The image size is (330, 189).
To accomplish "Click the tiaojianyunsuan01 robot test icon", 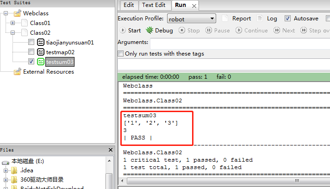I will click(x=41, y=42).
